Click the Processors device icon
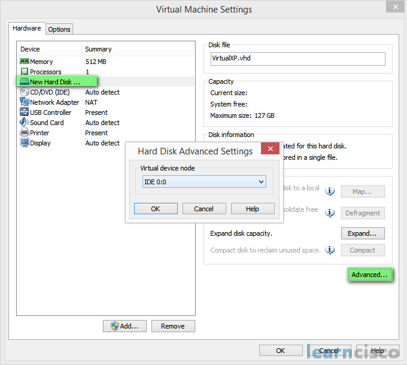Image resolution: width=407 pixels, height=365 pixels. coord(25,71)
